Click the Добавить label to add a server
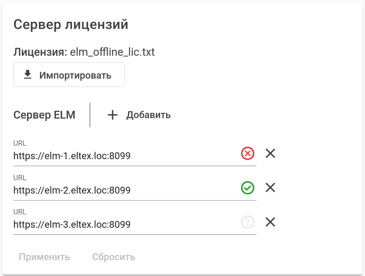The image size is (365, 276). [148, 115]
